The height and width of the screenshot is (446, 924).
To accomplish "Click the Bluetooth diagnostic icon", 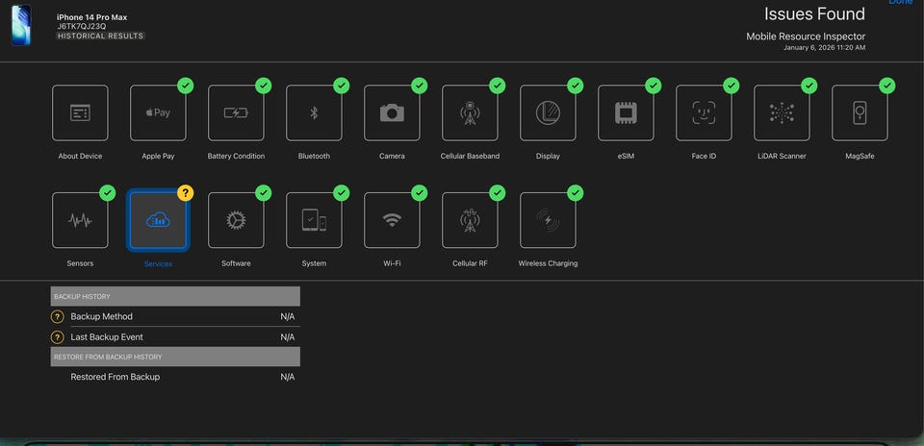I will point(314,113).
